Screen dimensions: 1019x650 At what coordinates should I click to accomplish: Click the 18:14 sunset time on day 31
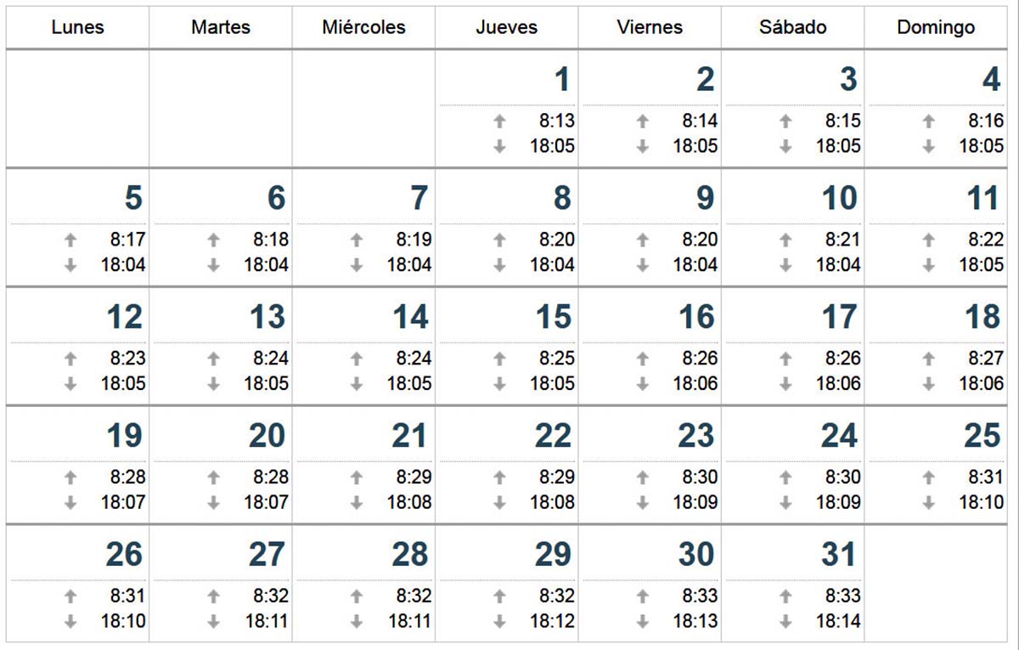click(x=839, y=622)
